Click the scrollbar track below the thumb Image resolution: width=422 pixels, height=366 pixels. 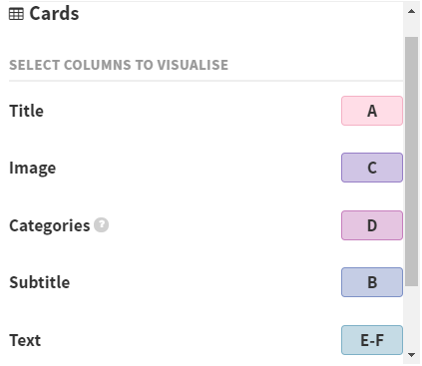pyautogui.click(x=411, y=316)
